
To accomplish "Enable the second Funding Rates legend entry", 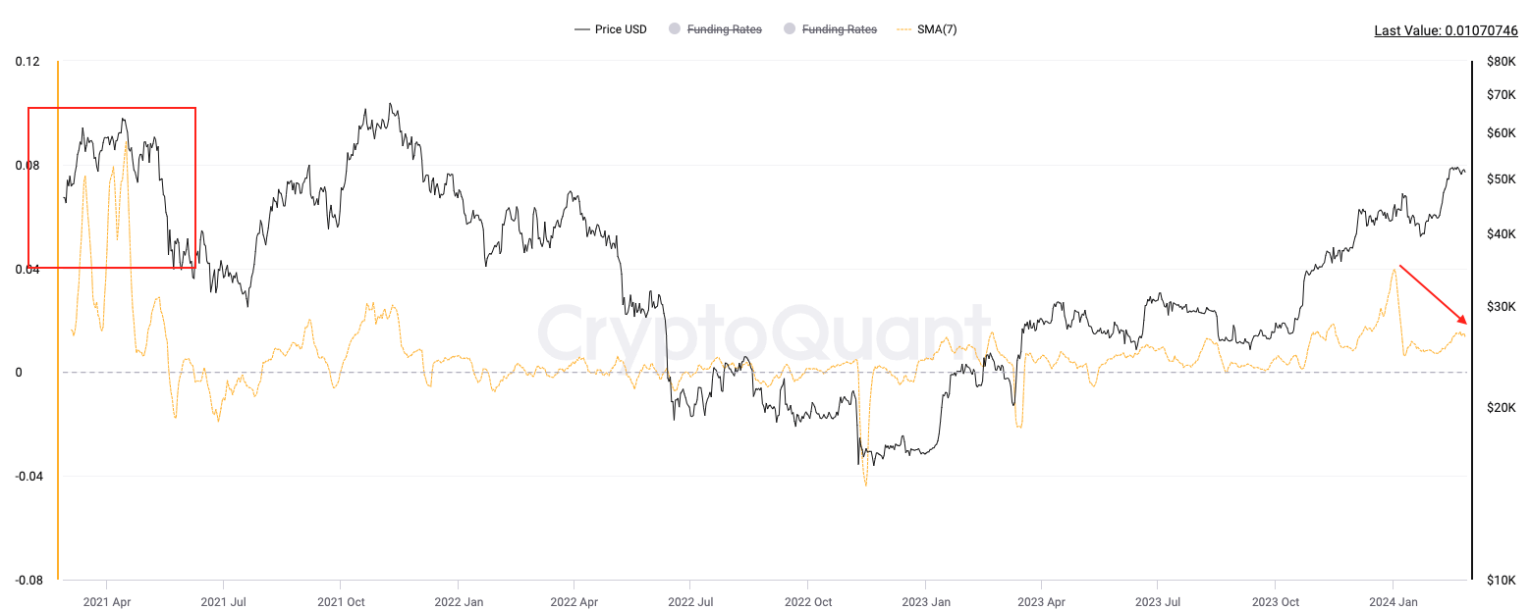I will point(839,29).
